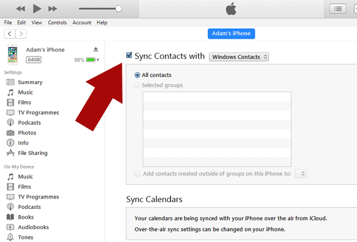This screenshot has width=357, height=242.
Task: Open Podcasts icon under Settings
Action: click(10, 123)
